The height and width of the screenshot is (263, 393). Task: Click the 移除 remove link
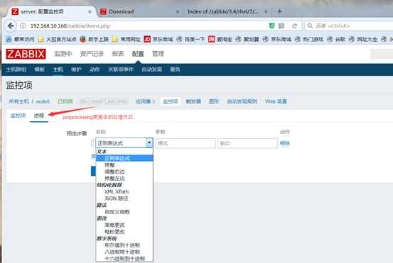pyautogui.click(x=285, y=143)
